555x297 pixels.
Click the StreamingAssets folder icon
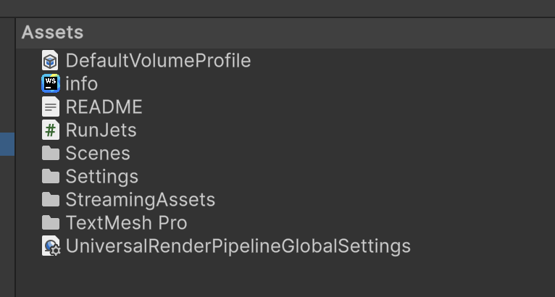click(50, 200)
